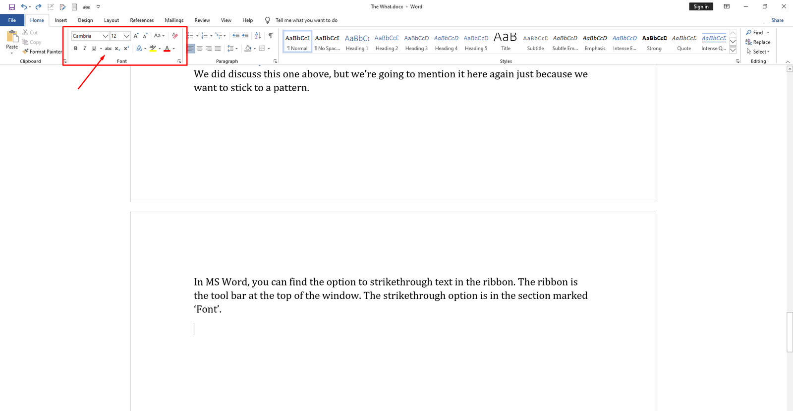
Task: Toggle strikethrough in the Font group
Action: (108, 49)
